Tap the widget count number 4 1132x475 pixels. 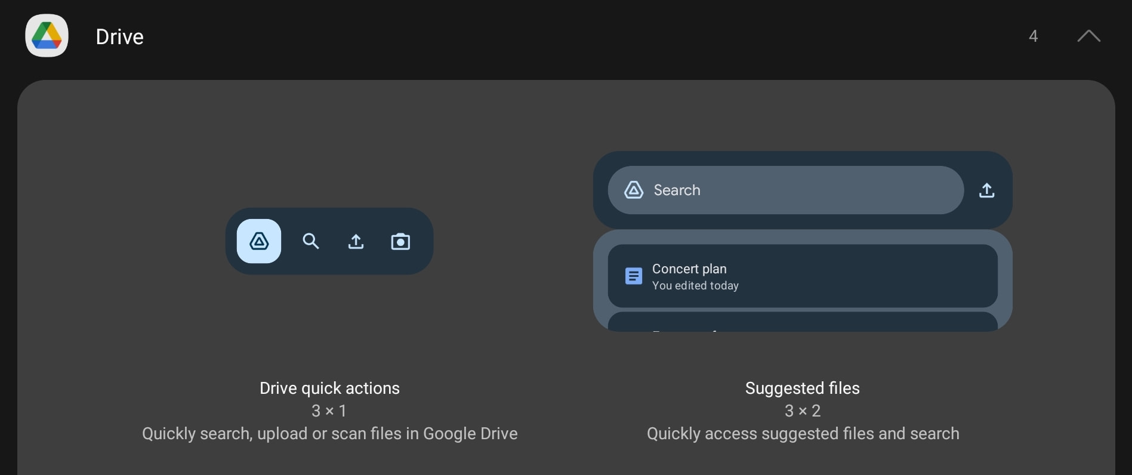1033,36
